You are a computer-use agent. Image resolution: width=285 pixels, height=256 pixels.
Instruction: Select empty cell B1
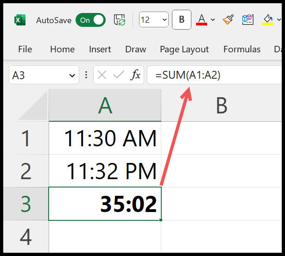[x=222, y=138]
